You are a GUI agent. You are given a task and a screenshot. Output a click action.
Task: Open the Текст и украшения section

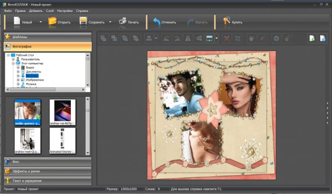coord(48,181)
